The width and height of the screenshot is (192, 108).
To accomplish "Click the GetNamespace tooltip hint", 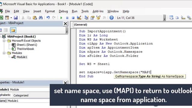I will (x=150, y=76).
